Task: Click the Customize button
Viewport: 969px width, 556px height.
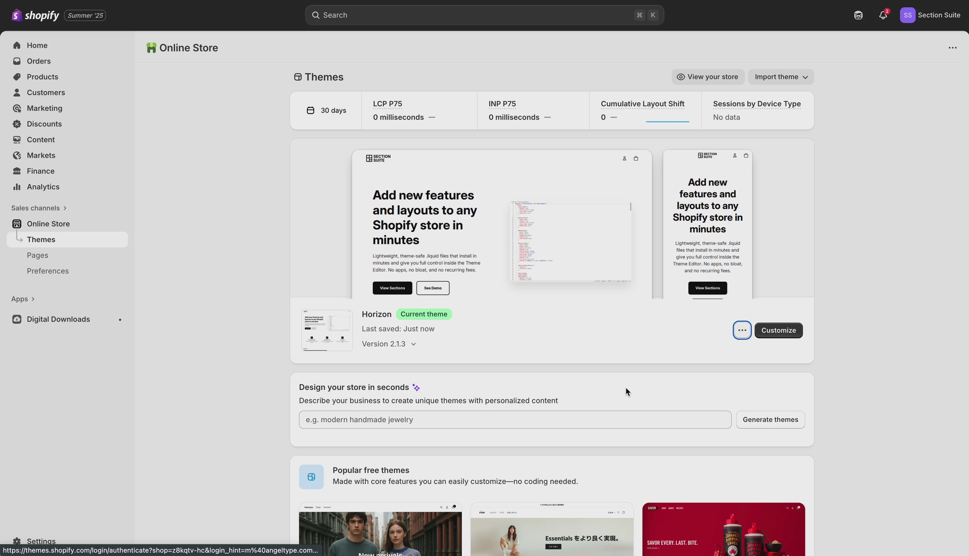Action: 778,330
